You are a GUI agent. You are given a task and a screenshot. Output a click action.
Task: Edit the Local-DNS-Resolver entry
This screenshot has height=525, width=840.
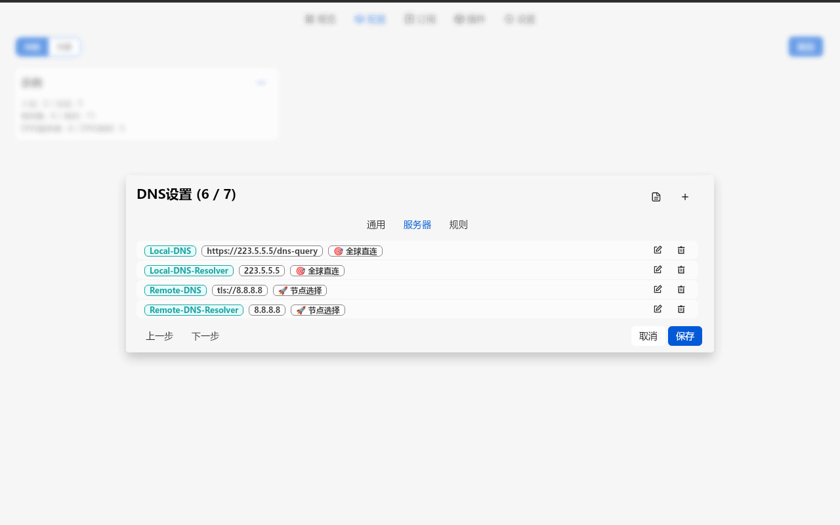658,270
